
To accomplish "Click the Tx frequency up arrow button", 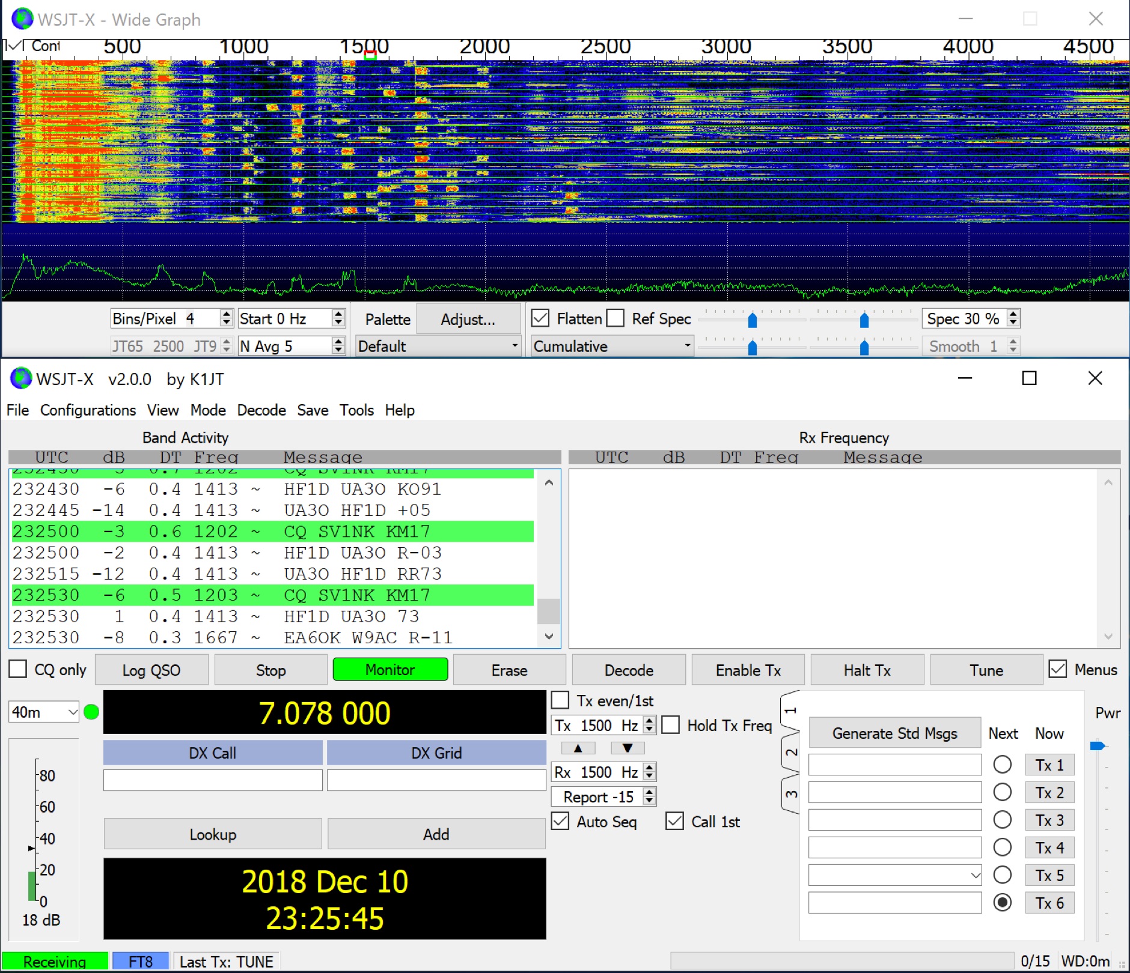I will [578, 748].
